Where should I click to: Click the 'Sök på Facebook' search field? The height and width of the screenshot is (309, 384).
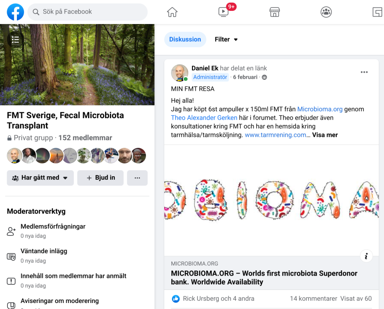click(87, 12)
